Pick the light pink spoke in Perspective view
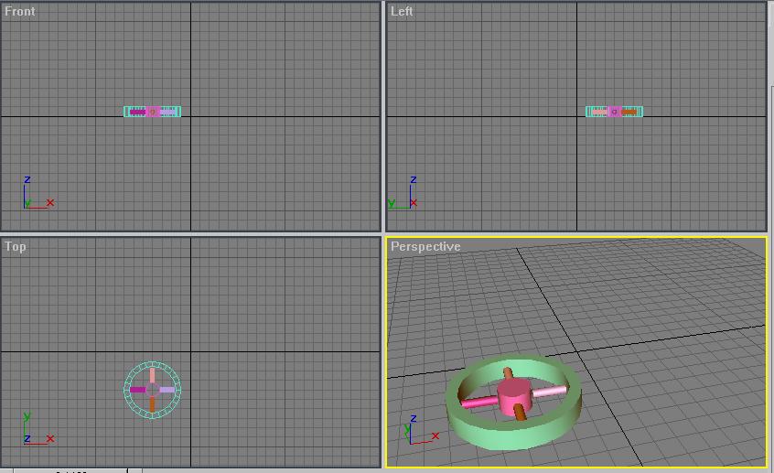The width and height of the screenshot is (774, 473). 549,392
